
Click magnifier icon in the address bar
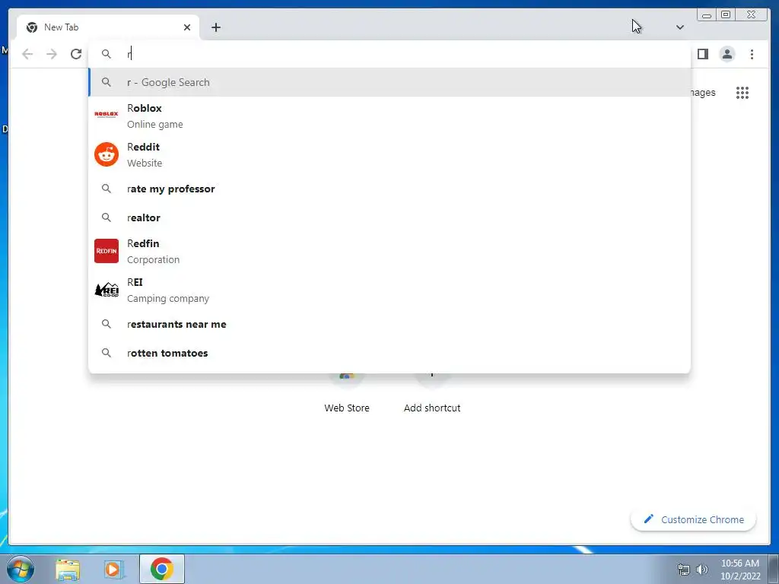pyautogui.click(x=107, y=54)
